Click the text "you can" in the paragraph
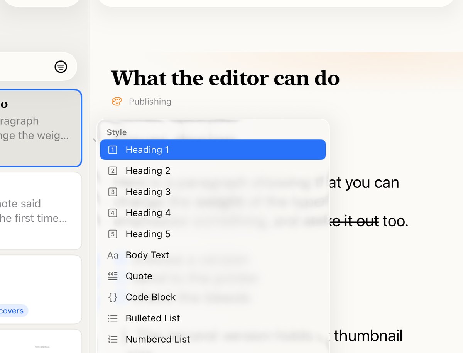The image size is (463, 353). coord(372,183)
